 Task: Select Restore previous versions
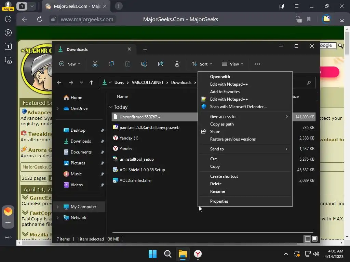pyautogui.click(x=245, y=139)
